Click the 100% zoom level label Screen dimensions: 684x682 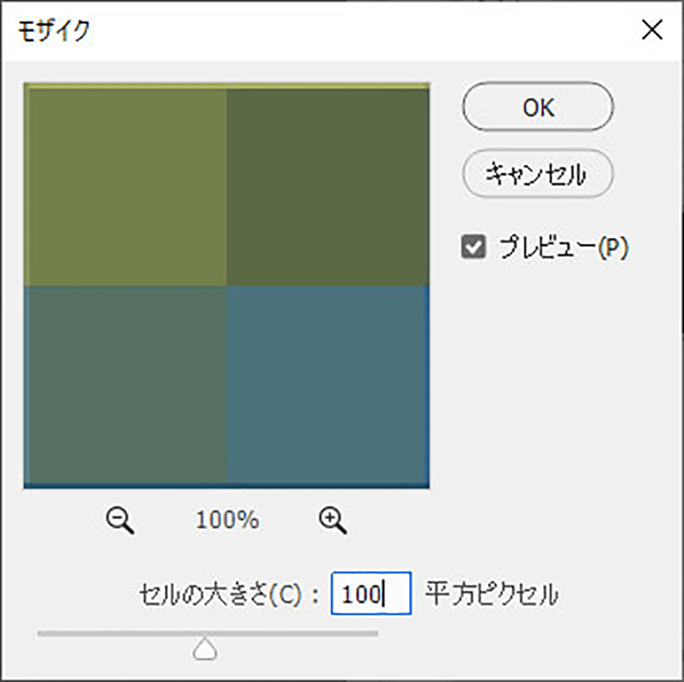click(227, 520)
